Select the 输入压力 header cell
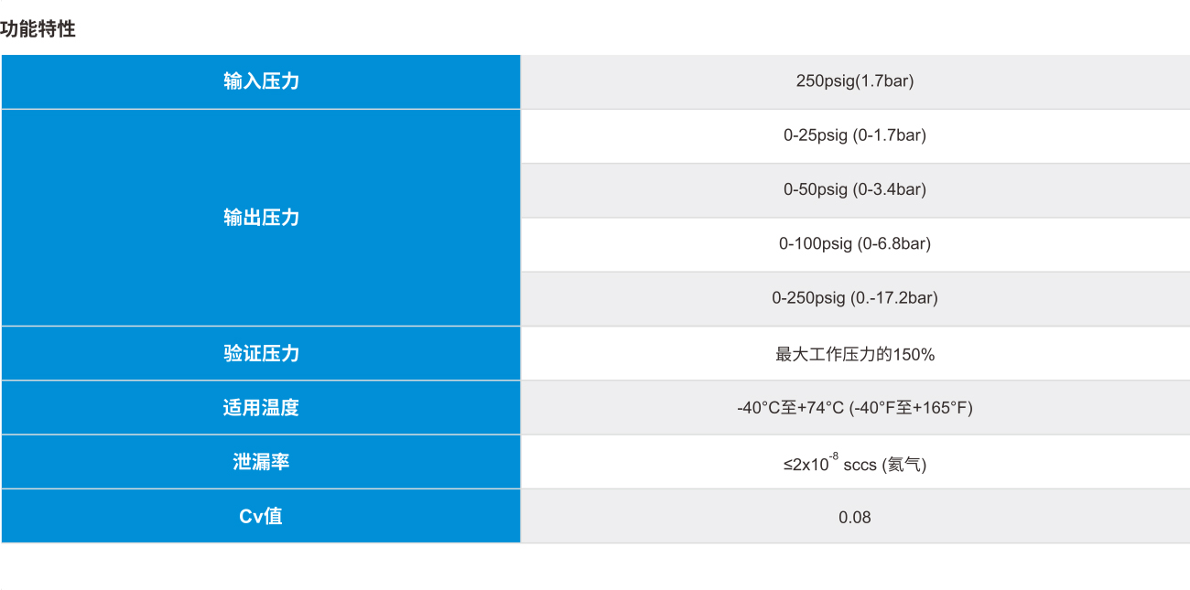The width and height of the screenshot is (1190, 590). (x=261, y=81)
